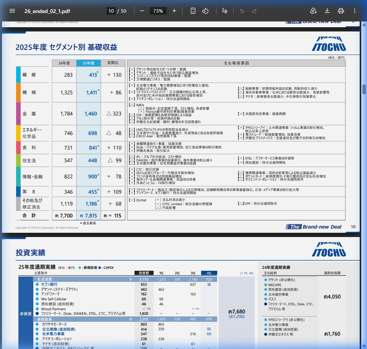Click the 4Q column header
367x349 pixels.
tap(209, 273)
